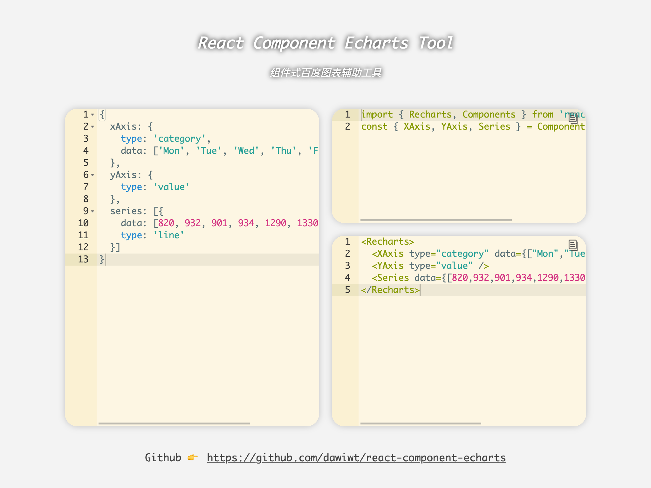Click horizontal scrollbar of option editor
Image resolution: width=651 pixels, height=488 pixels.
pyautogui.click(x=174, y=423)
